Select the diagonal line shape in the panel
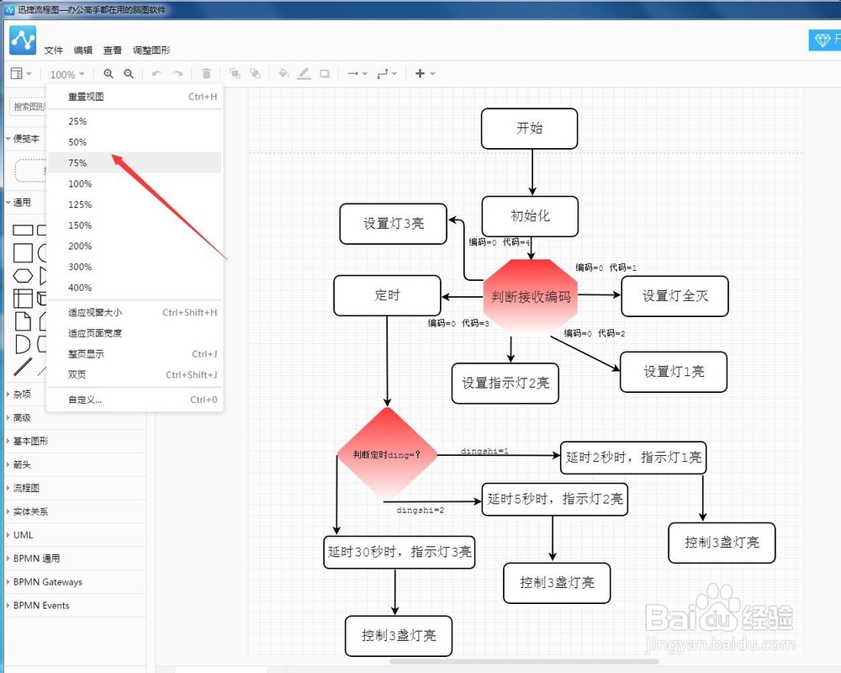The width and height of the screenshot is (841, 673). [x=23, y=364]
